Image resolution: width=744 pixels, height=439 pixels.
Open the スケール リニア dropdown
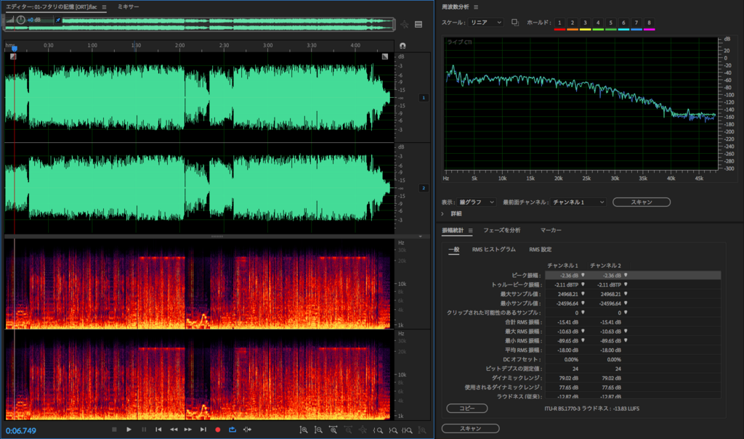[x=485, y=22]
